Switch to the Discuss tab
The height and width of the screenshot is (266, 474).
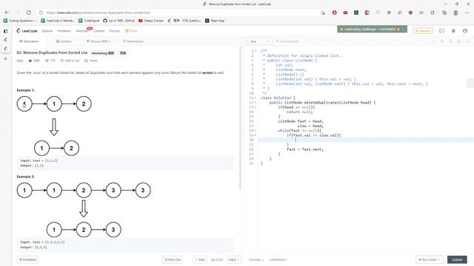point(99,41)
